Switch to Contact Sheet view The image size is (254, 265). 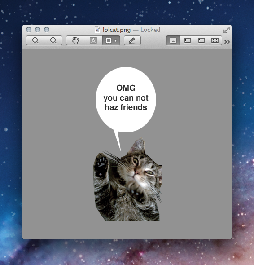[x=215, y=40]
